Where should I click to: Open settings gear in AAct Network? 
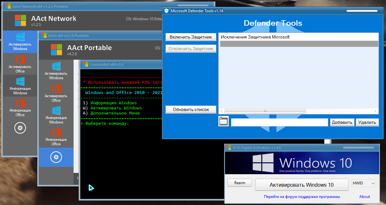pyautogui.click(x=20, y=128)
